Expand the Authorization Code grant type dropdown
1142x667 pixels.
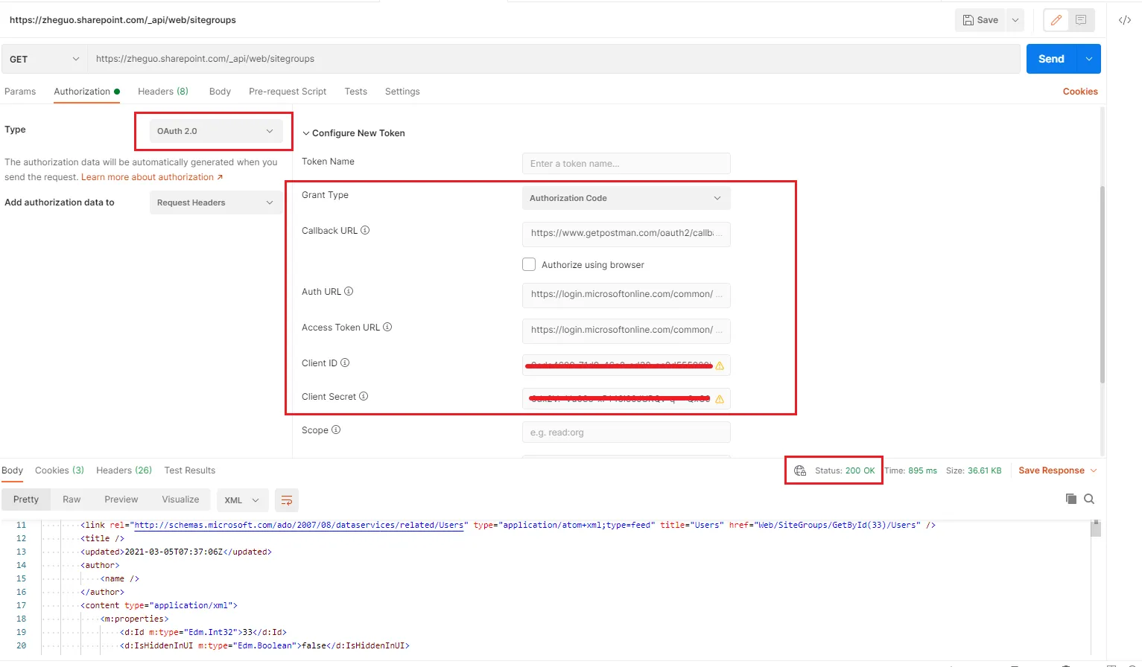pos(626,198)
